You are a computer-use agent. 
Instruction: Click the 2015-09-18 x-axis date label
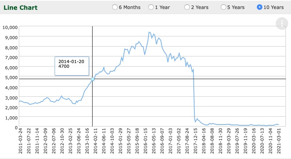click(137, 141)
